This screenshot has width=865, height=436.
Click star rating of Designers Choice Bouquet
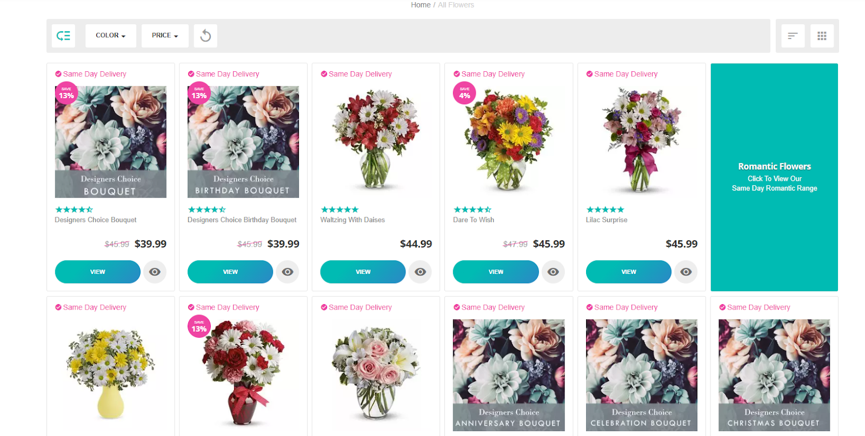pos(74,210)
